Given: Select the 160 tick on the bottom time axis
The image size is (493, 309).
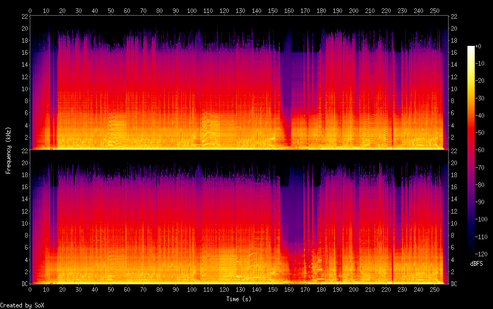Looking at the screenshot, I should click(289, 289).
